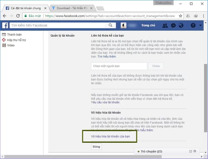208x159 pixels.
Task: Click the profile picture thumbnail
Action: coord(124,25)
